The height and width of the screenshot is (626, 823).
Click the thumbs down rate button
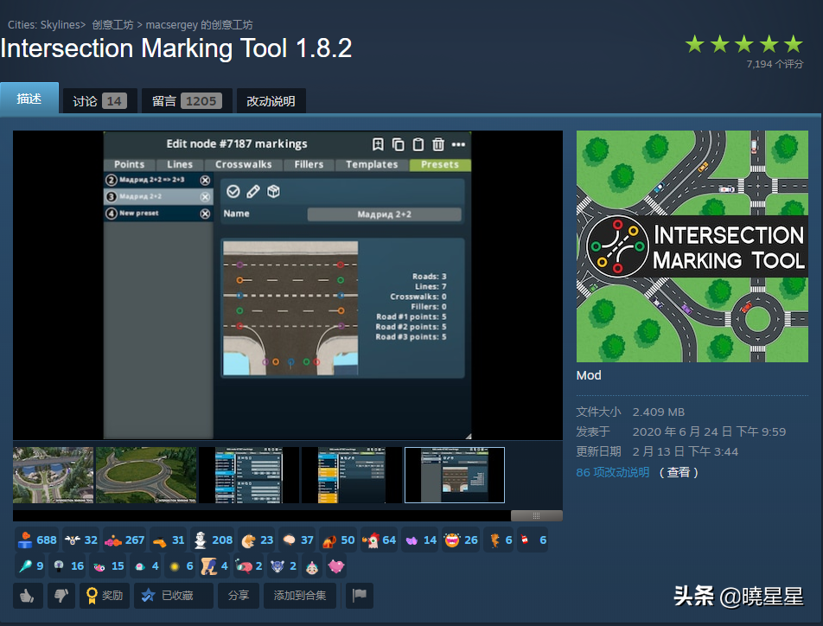(61, 595)
